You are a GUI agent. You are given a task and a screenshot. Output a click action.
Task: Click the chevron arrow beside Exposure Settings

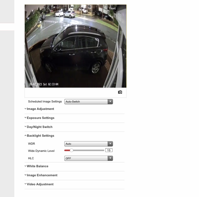25,118
